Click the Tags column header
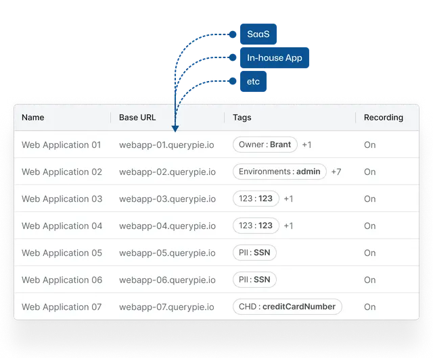 [x=242, y=118]
